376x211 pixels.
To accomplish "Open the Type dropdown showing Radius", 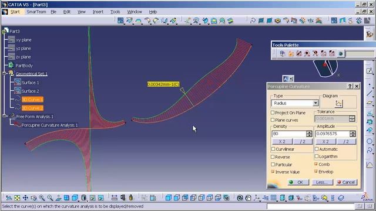I will [295, 103].
